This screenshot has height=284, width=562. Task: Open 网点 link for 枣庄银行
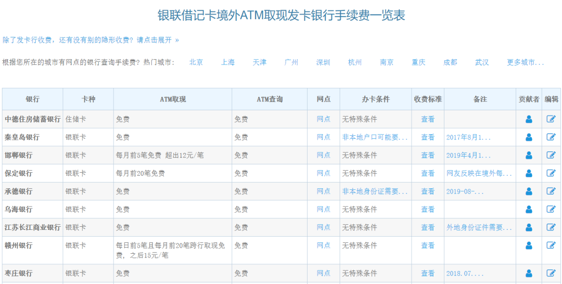[x=323, y=273]
